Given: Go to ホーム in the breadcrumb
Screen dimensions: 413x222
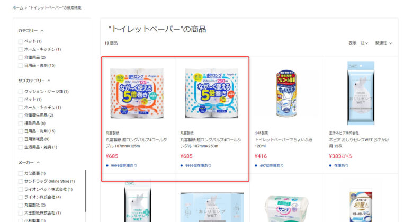Looking at the screenshot, I should [18, 8].
